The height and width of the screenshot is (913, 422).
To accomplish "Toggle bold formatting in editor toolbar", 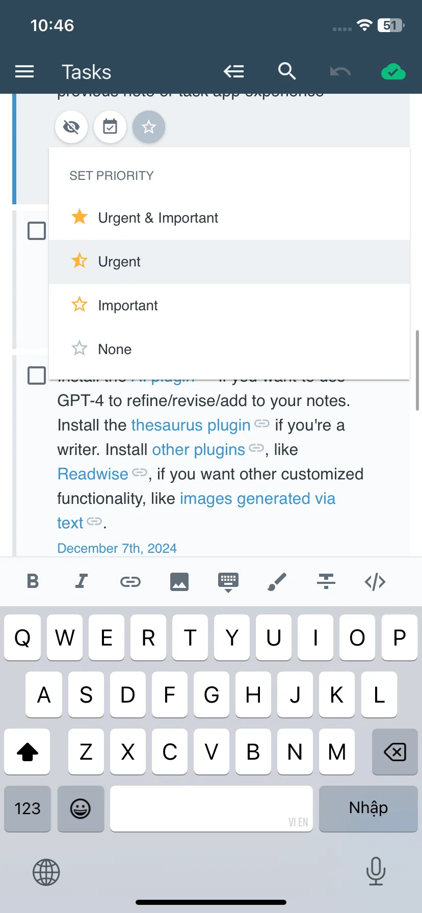I will coord(33,581).
